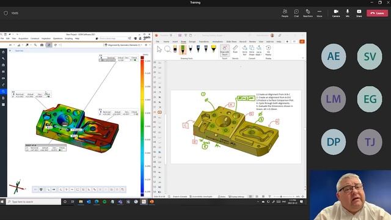Click the toolbox icon in GOM sidebar

(3, 65)
